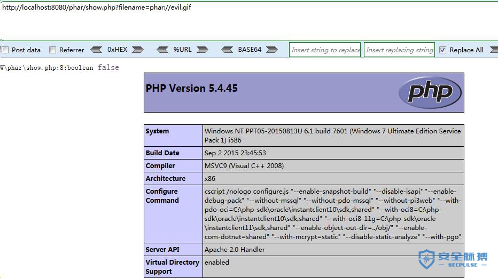Click the BASE64 label
This screenshot has height=278, width=498.
tap(250, 50)
